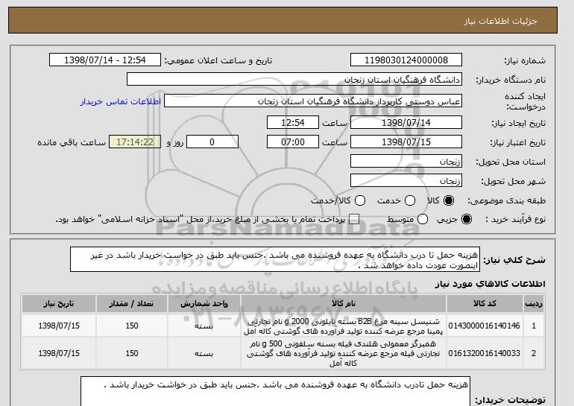Click the عباس دوستی request creator field
The image size is (574, 406).
[313, 101]
